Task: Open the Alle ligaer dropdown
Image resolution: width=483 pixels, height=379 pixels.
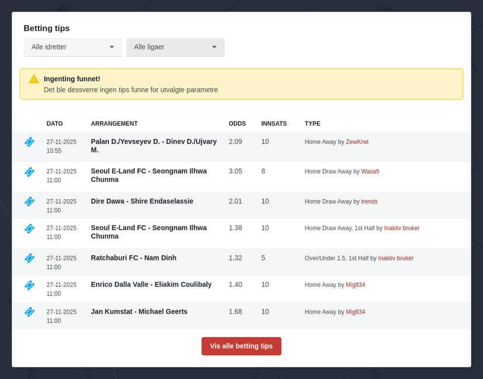Action: point(175,47)
